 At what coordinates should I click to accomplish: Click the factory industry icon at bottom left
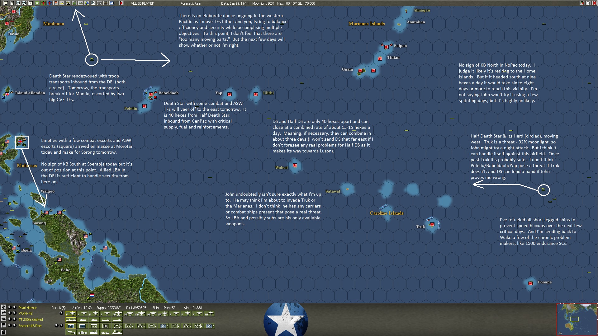tap(4, 332)
